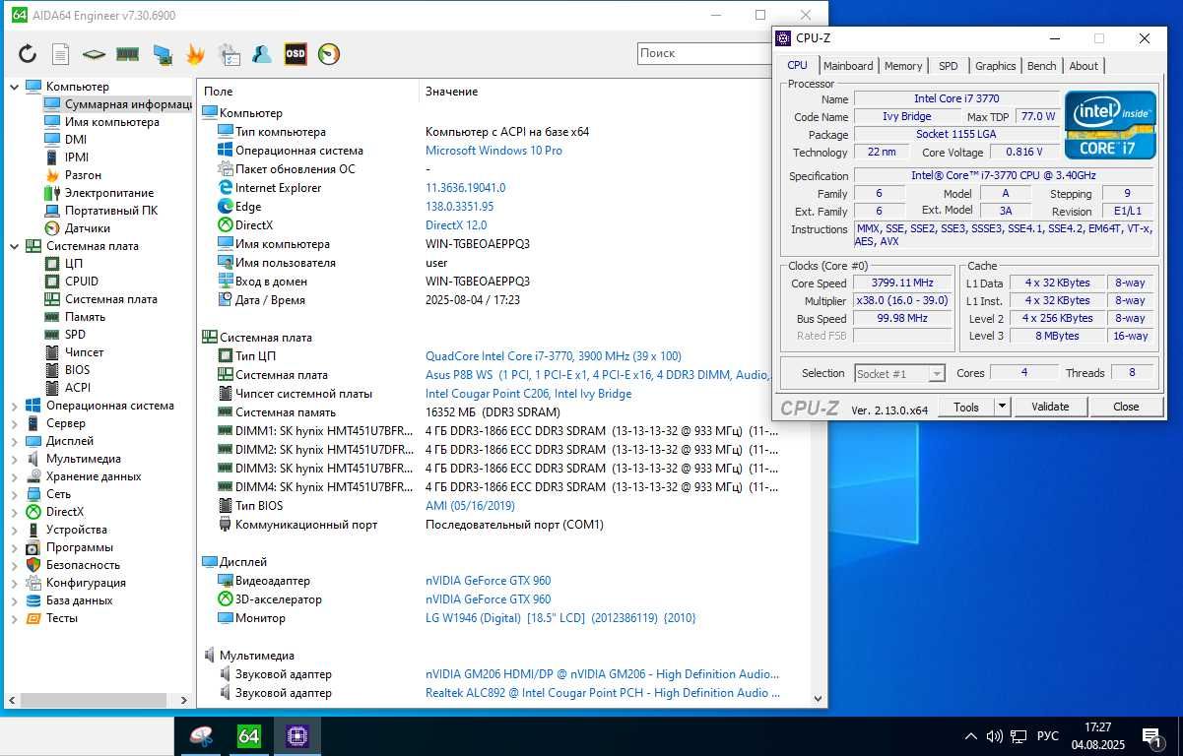Open the monitor diagnostics toolbar icon
1183x756 pixels.
[162, 54]
